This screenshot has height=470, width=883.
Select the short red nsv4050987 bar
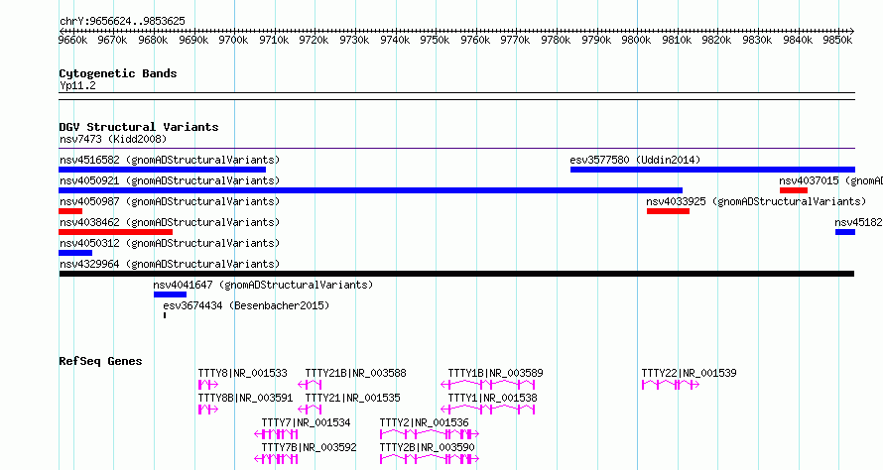point(70,211)
